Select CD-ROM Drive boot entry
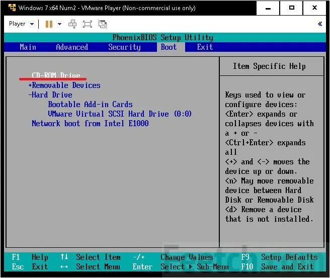This screenshot has height=278, width=330. click(56, 75)
